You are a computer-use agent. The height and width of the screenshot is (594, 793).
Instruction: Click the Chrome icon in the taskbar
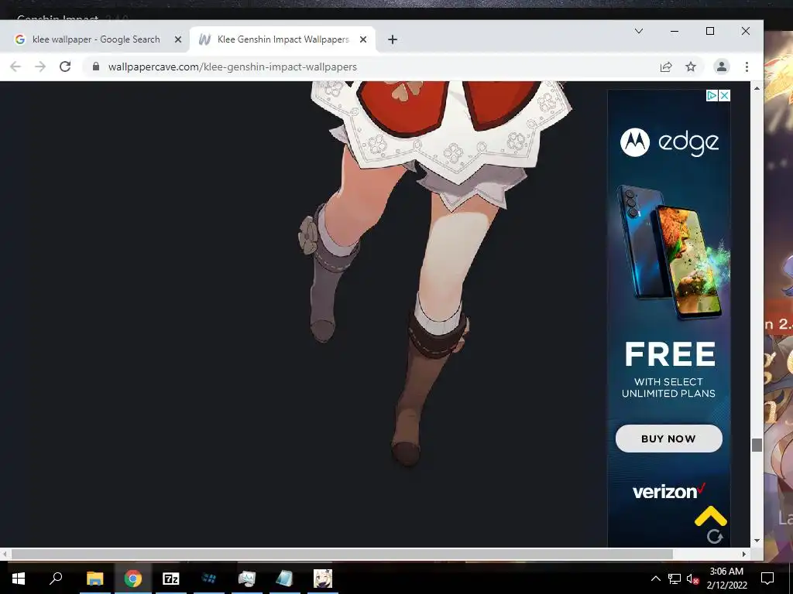coord(133,579)
